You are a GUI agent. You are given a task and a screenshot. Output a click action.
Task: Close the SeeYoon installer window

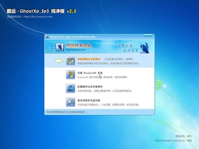(148, 36)
